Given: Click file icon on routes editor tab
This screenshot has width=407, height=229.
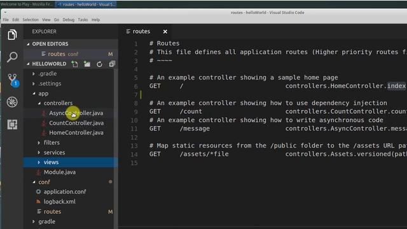Looking at the screenshot, I should 128,31.
